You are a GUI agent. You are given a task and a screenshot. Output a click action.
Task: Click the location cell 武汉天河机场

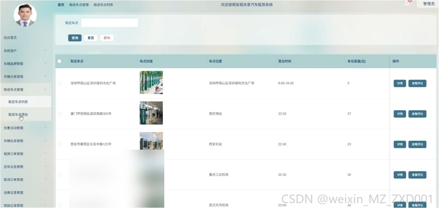pyautogui.click(x=218, y=205)
